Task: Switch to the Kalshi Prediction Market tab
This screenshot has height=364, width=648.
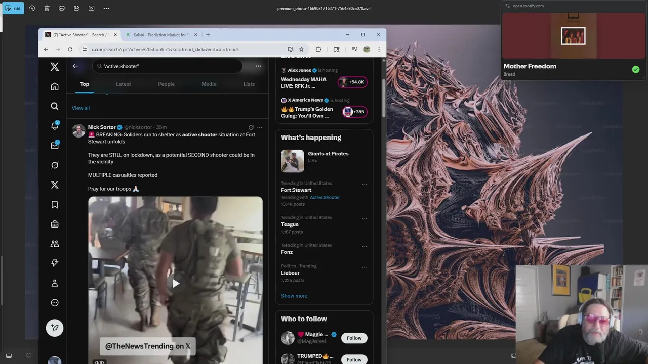Action: click(161, 35)
